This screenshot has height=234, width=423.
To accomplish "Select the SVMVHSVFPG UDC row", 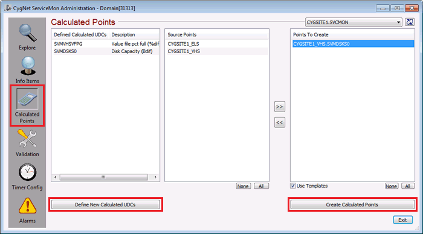I will point(106,43).
